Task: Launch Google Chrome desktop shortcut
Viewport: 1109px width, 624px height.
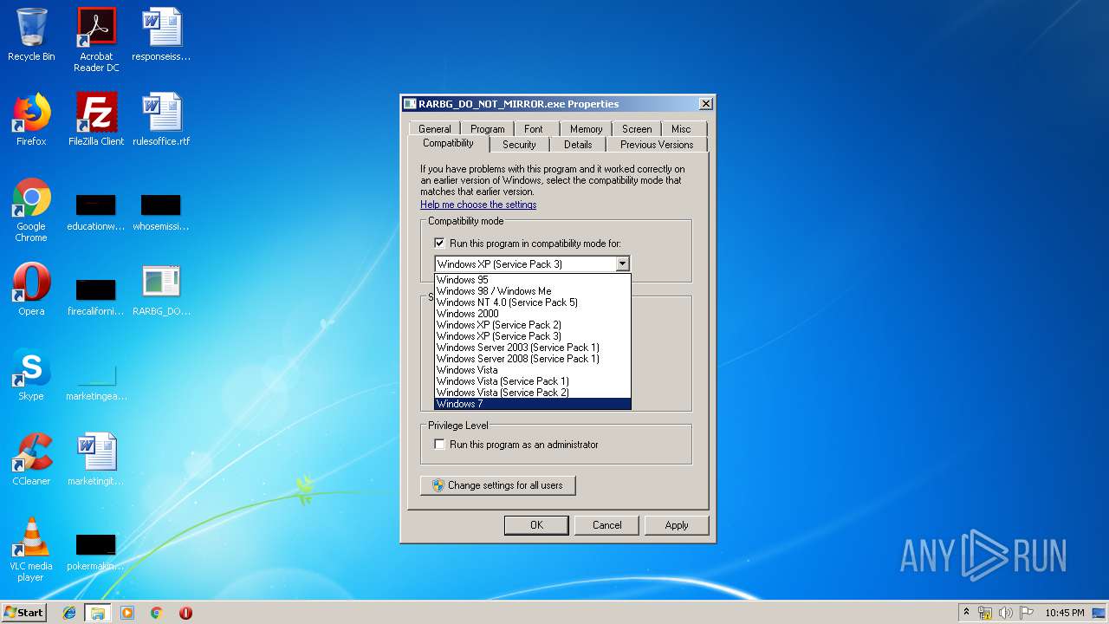Action: (x=31, y=211)
